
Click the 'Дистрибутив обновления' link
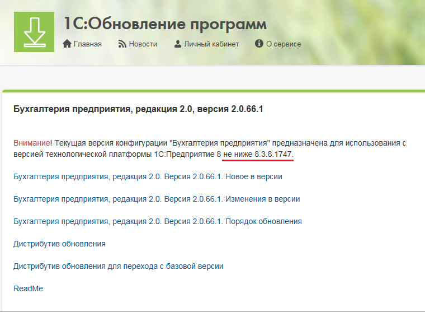click(x=59, y=244)
